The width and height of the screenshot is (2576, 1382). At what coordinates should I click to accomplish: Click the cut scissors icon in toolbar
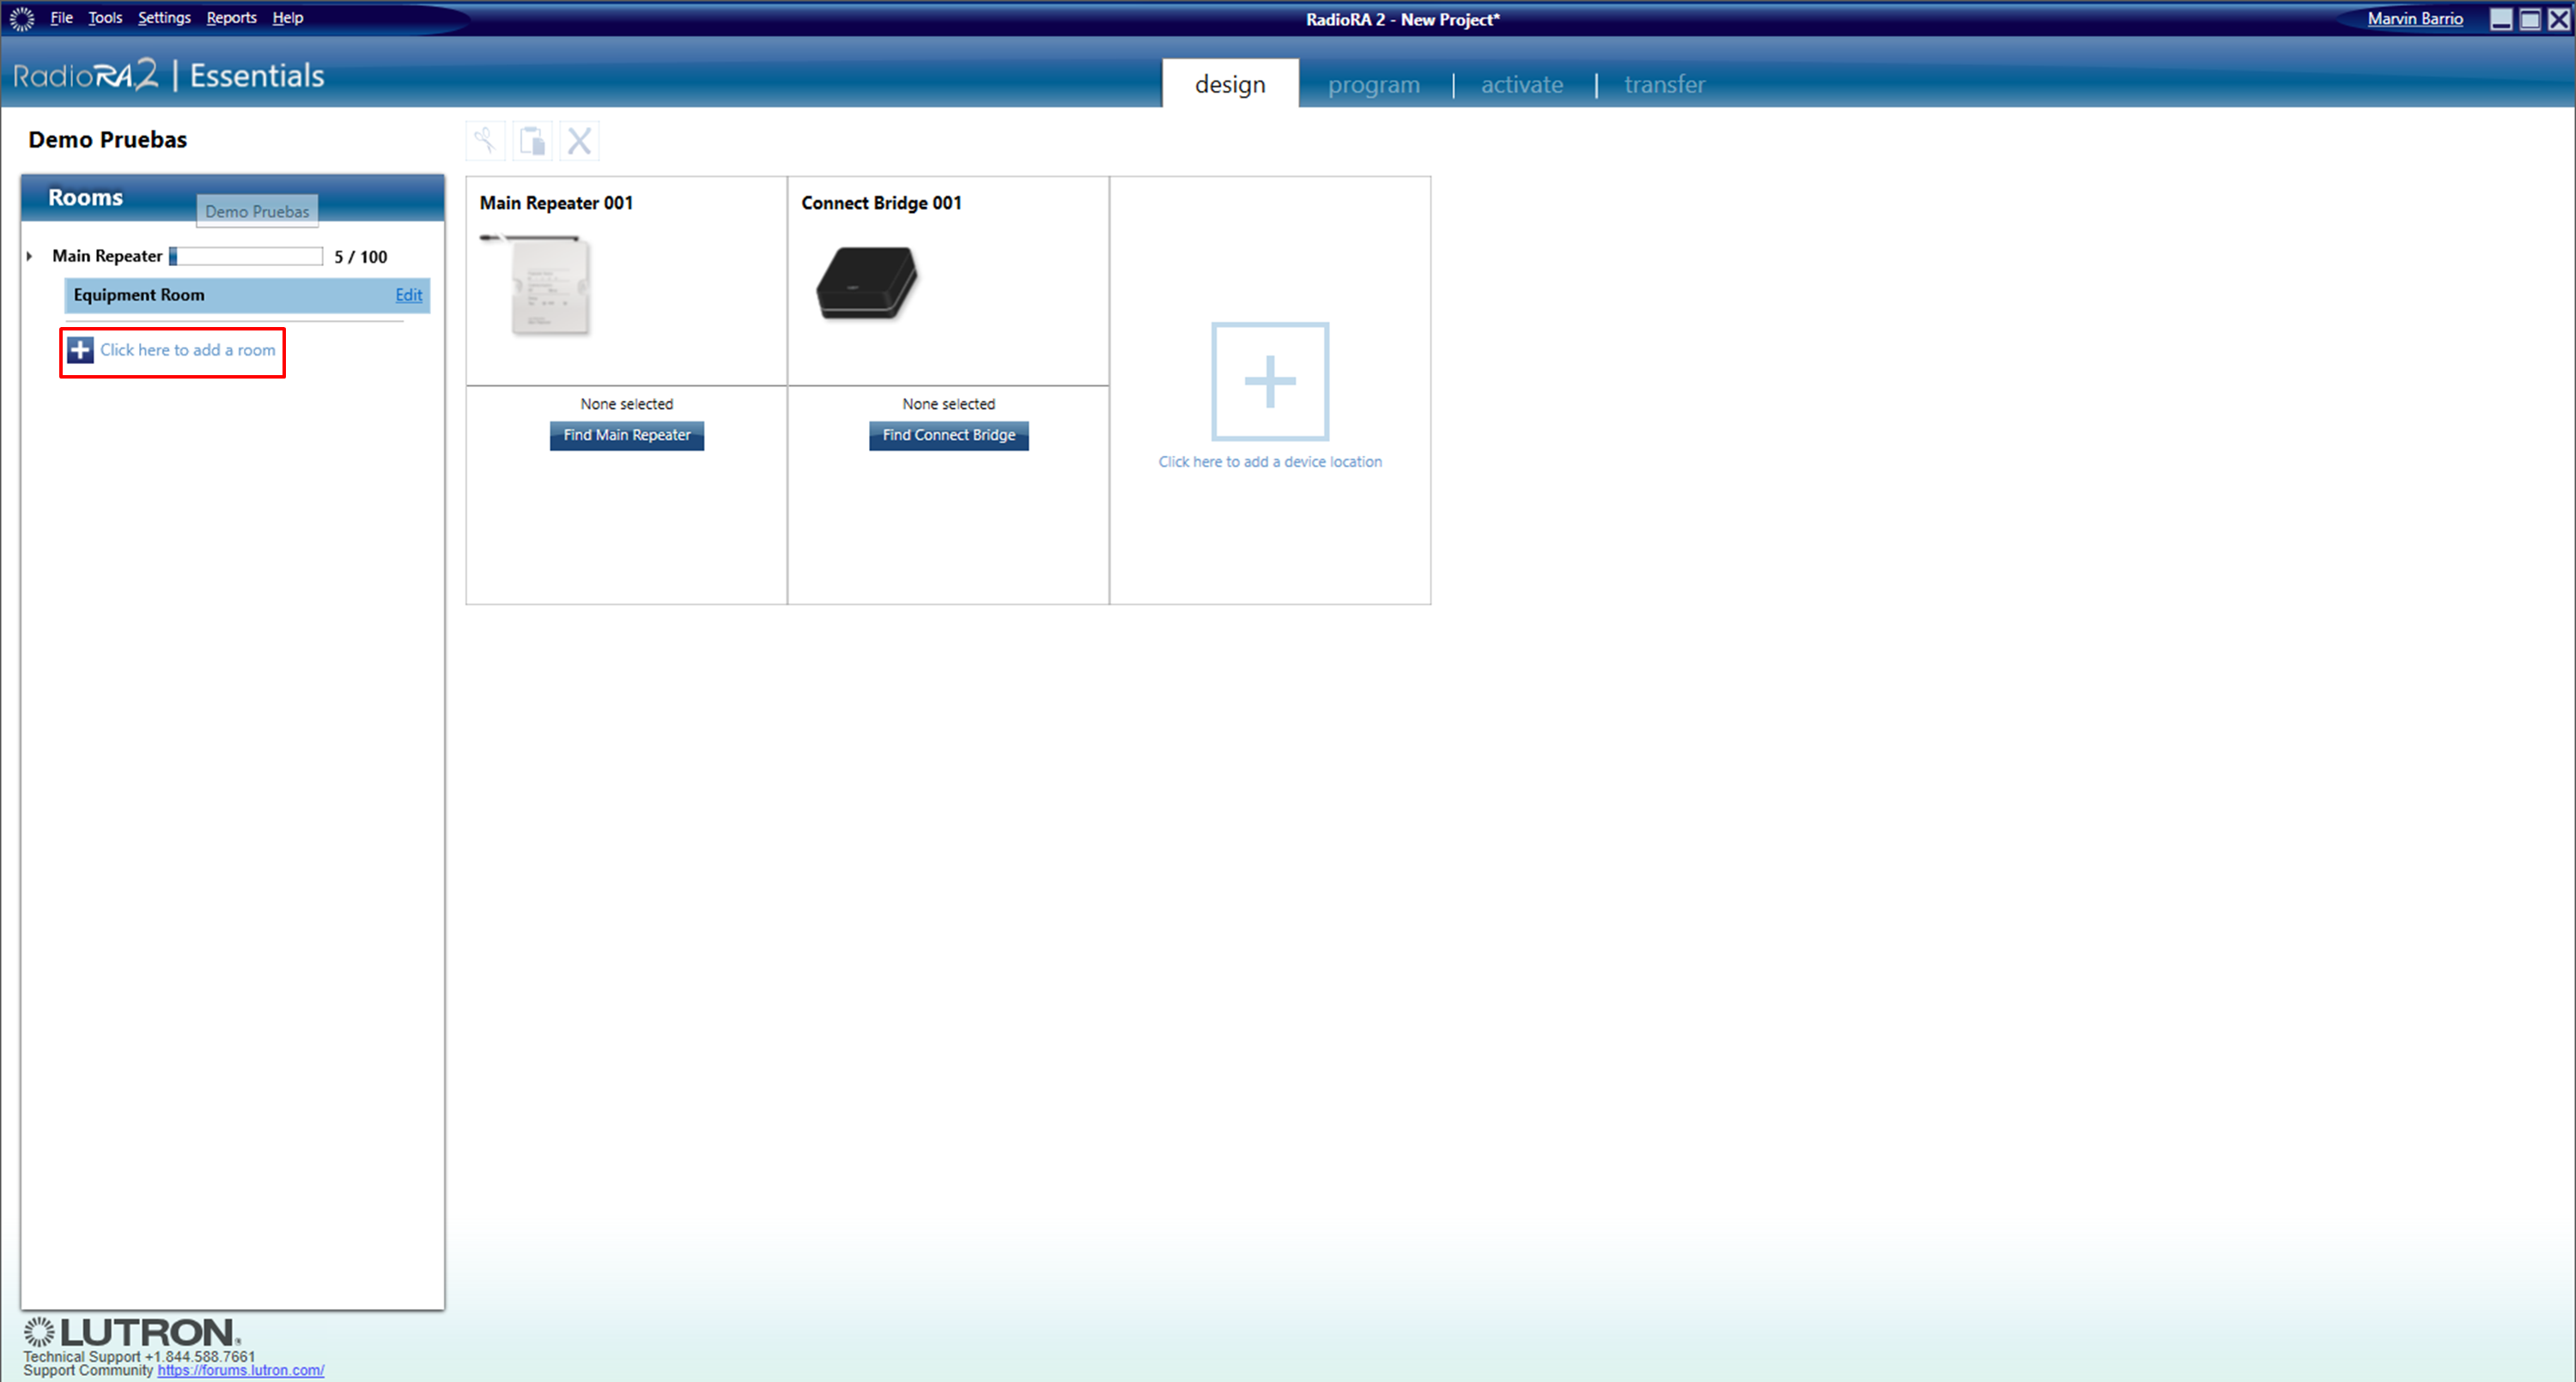[x=486, y=141]
